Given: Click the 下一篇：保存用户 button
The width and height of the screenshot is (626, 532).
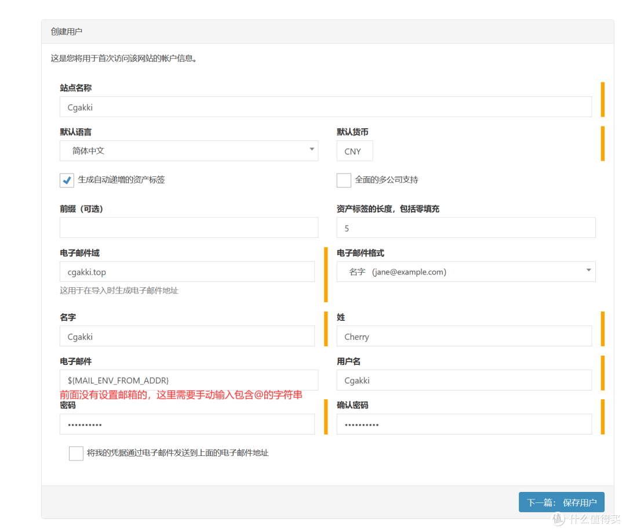Looking at the screenshot, I should click(561, 502).
